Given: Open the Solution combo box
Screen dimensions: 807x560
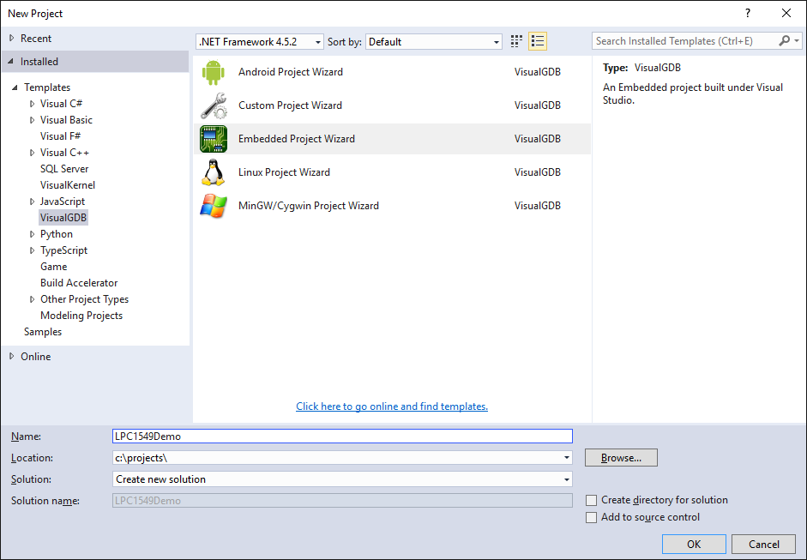Looking at the screenshot, I should point(342,479).
